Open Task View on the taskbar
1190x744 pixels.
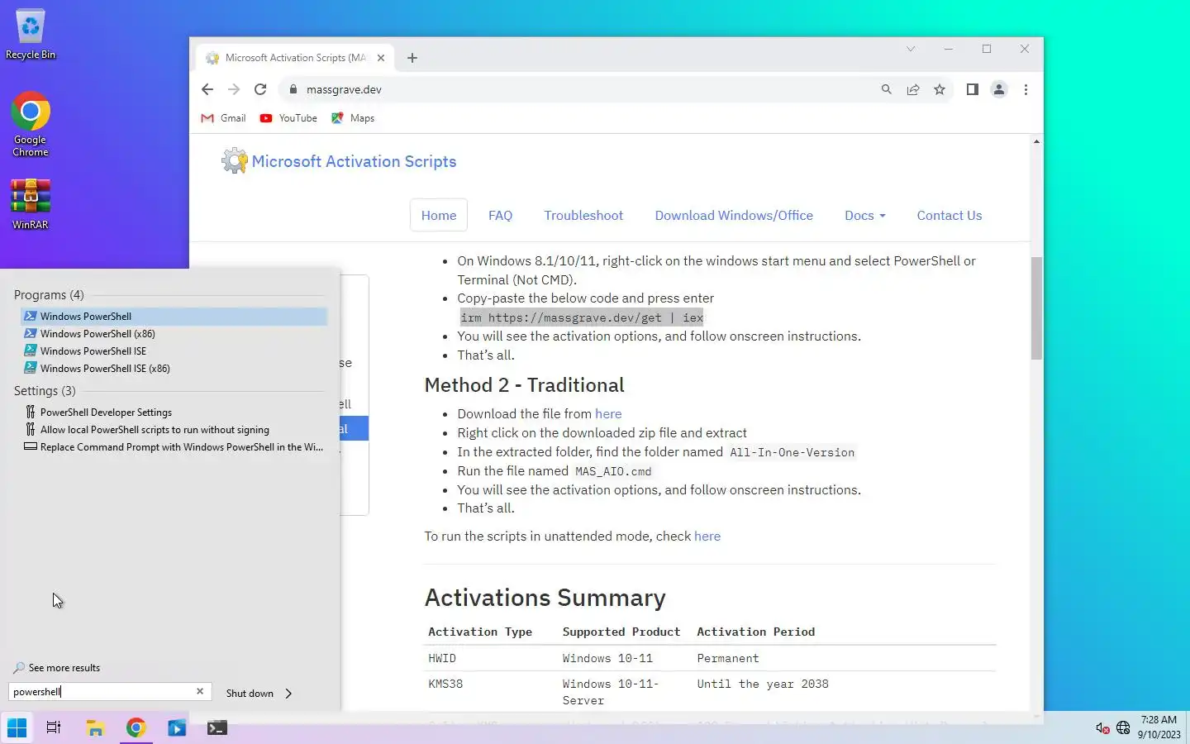(x=54, y=727)
